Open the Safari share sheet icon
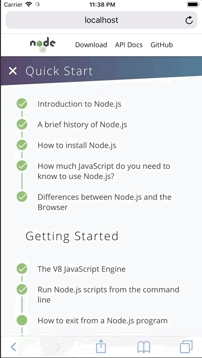Image resolution: width=202 pixels, height=358 pixels. [x=101, y=346]
